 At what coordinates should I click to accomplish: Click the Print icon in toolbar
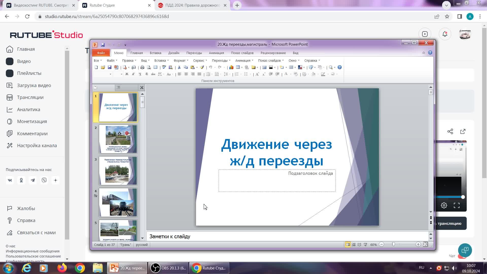(142, 67)
